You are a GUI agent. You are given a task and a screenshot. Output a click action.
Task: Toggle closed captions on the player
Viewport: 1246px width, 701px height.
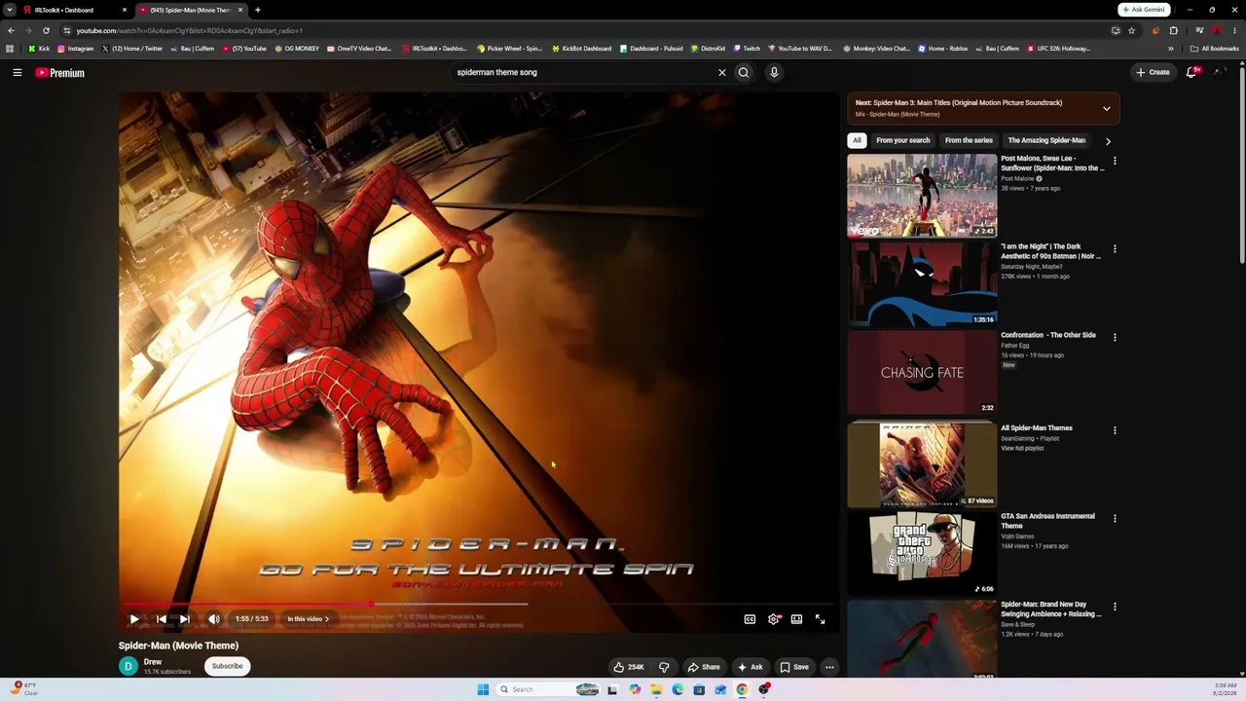coord(750,619)
